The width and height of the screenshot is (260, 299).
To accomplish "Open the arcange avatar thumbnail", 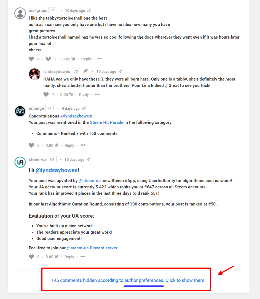I will point(20,111).
